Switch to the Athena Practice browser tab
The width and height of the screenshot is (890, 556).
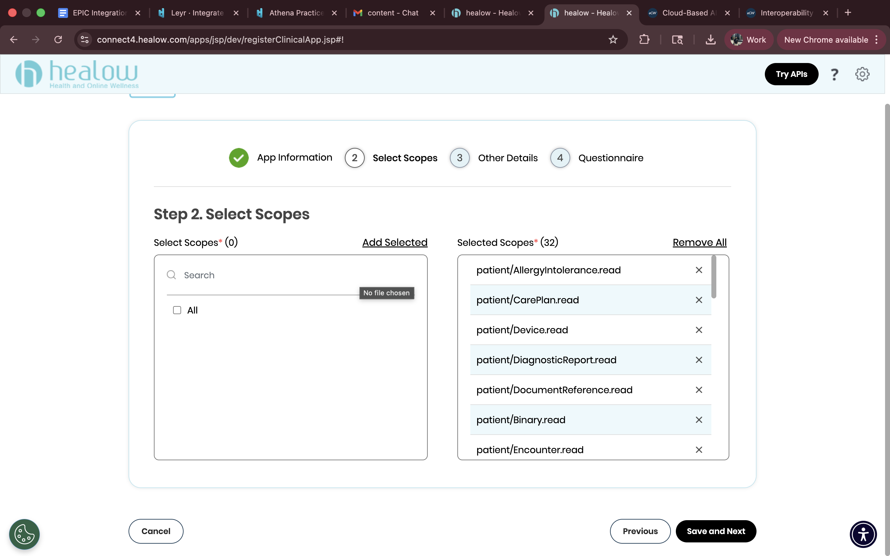[297, 13]
